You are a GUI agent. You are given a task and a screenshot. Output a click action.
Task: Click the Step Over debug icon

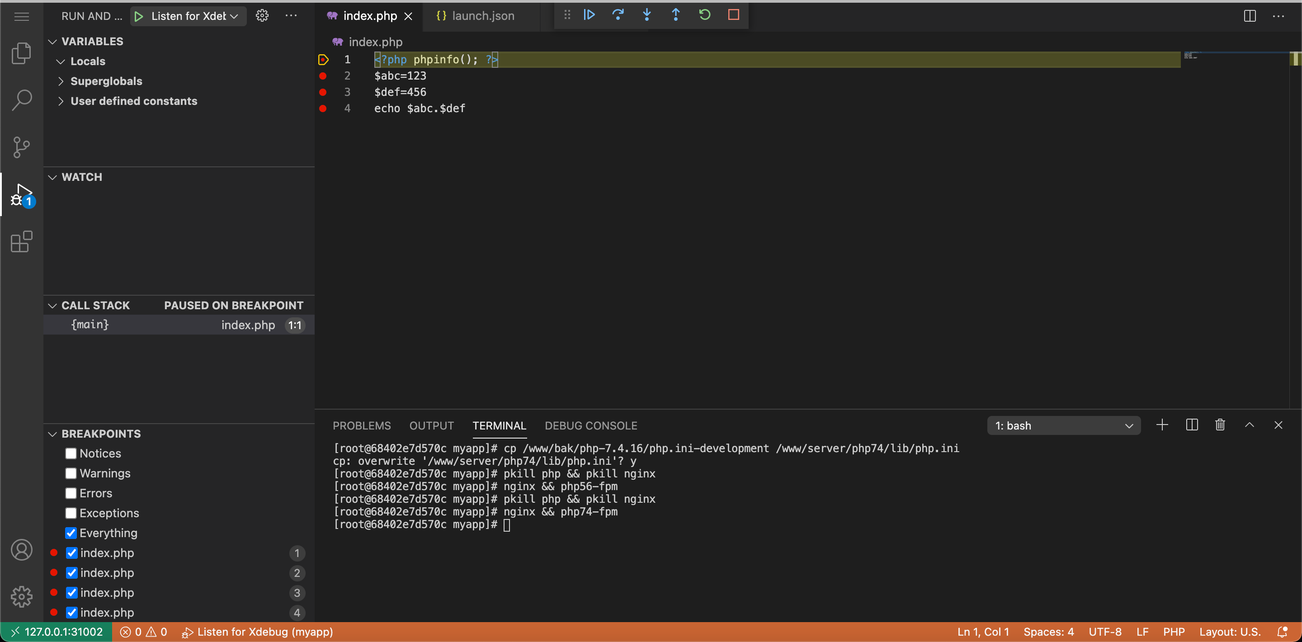pyautogui.click(x=618, y=15)
